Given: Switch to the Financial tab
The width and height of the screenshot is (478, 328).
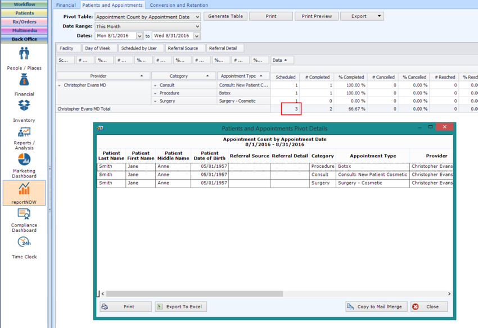Looking at the screenshot, I should pos(66,4).
